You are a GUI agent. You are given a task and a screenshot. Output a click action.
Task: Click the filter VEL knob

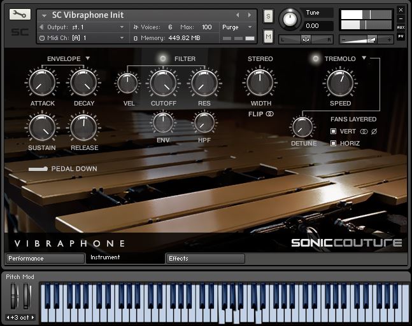point(127,83)
